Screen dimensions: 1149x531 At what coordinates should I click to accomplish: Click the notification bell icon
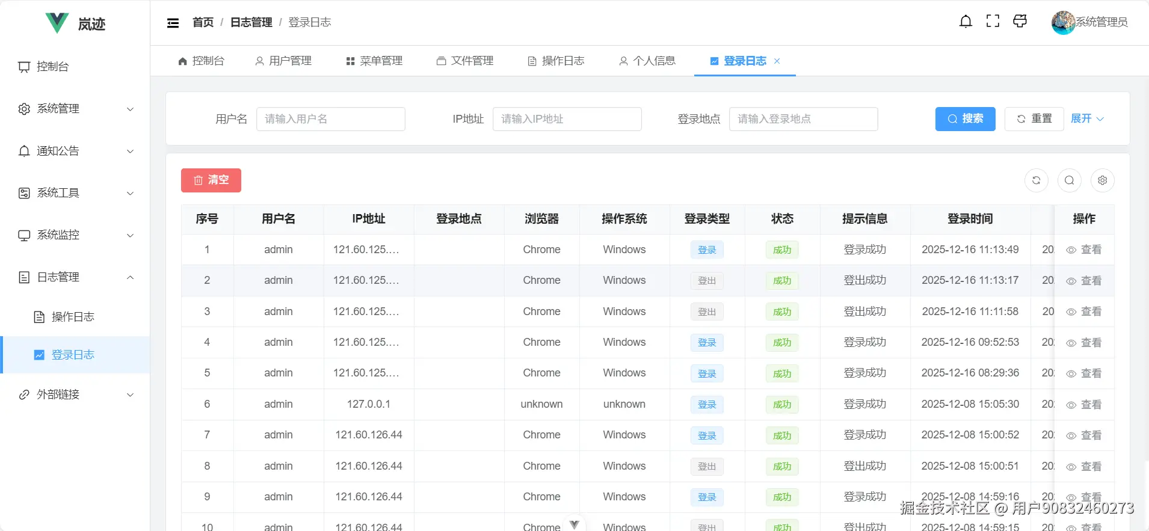tap(966, 22)
